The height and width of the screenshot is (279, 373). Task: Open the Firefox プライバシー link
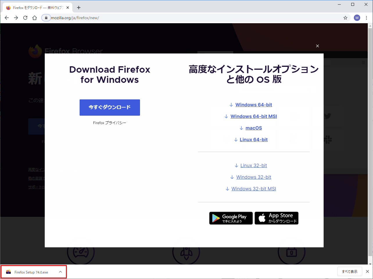110,123
